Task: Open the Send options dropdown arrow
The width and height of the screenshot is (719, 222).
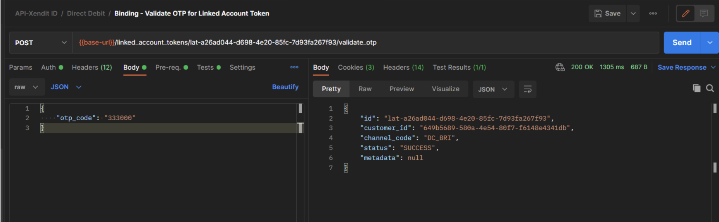Action: click(710, 43)
